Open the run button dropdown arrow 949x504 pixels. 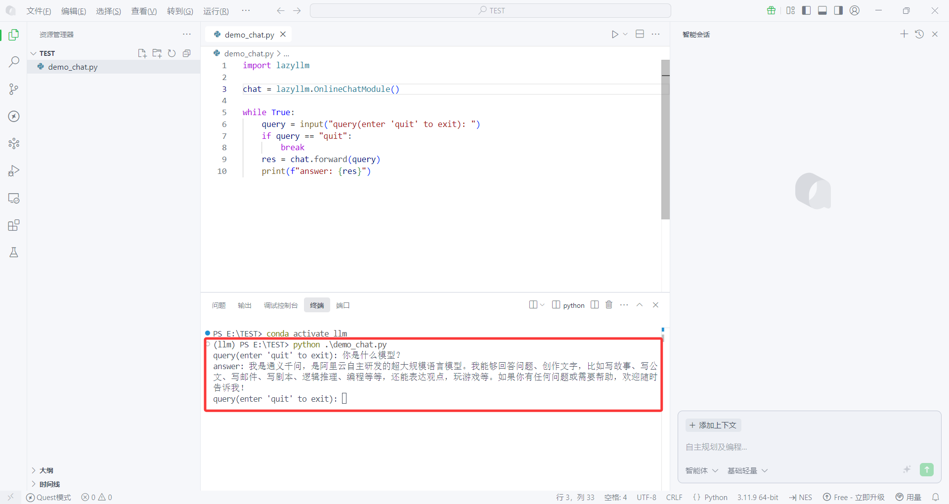pos(625,34)
